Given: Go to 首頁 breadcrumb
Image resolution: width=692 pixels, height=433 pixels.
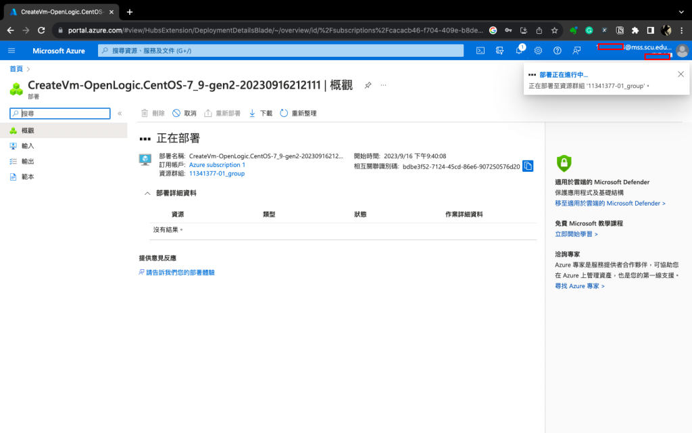Looking at the screenshot, I should click(16, 69).
